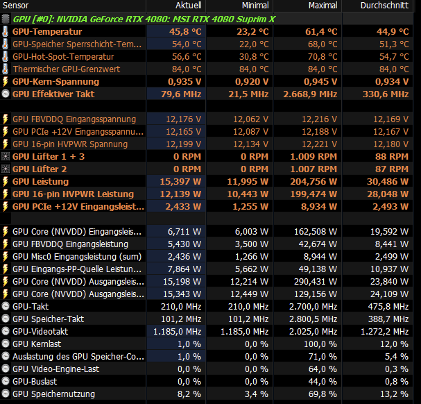Click lightning icon of GPU Core (NVVDD) Eingangsleis...

[x=5, y=231]
